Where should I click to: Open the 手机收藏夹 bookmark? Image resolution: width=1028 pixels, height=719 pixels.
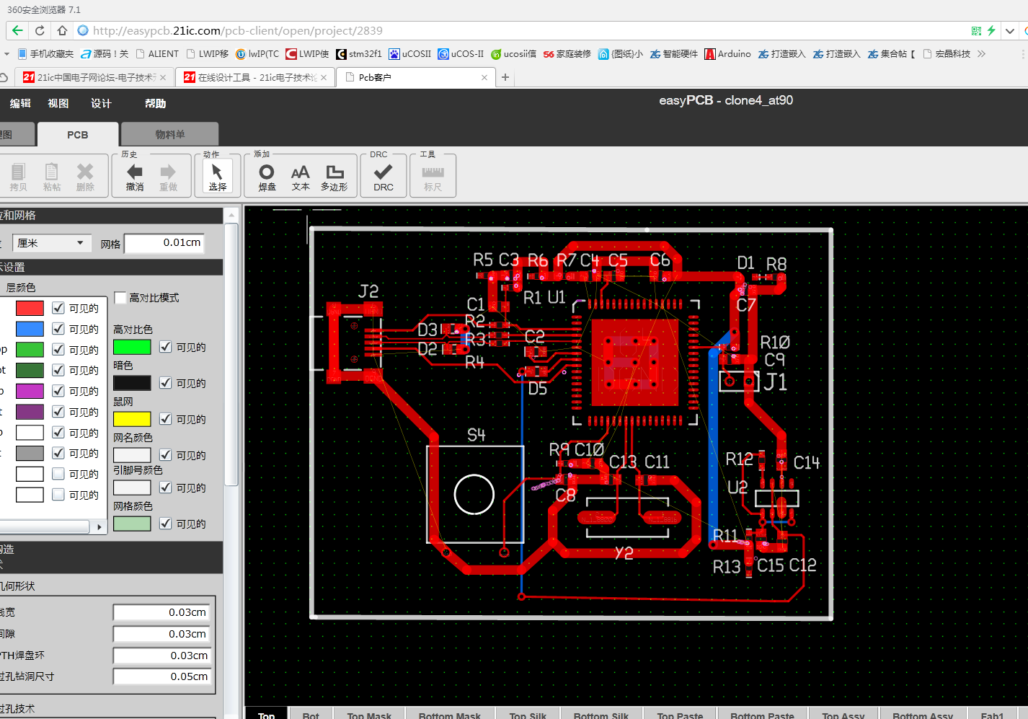tap(45, 54)
